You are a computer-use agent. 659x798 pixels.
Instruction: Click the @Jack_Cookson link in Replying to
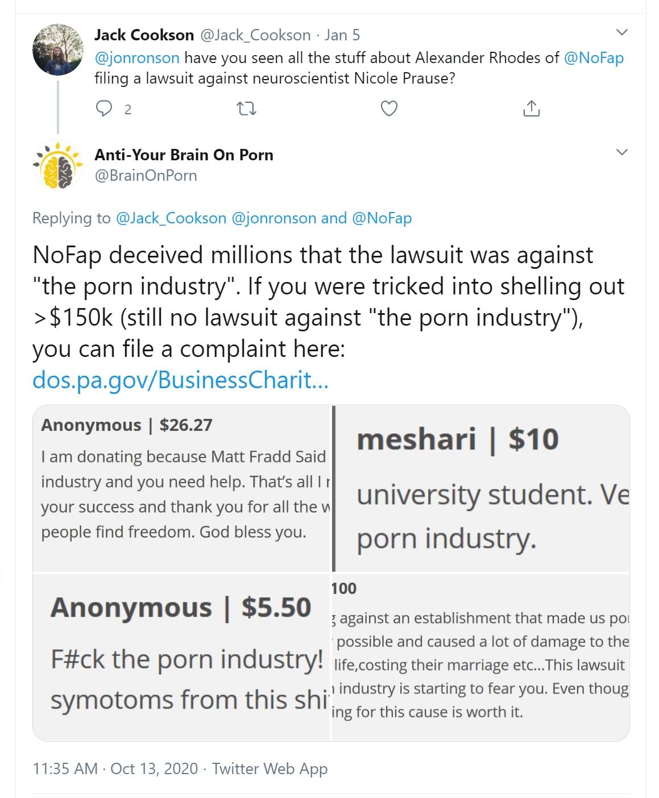point(171,218)
